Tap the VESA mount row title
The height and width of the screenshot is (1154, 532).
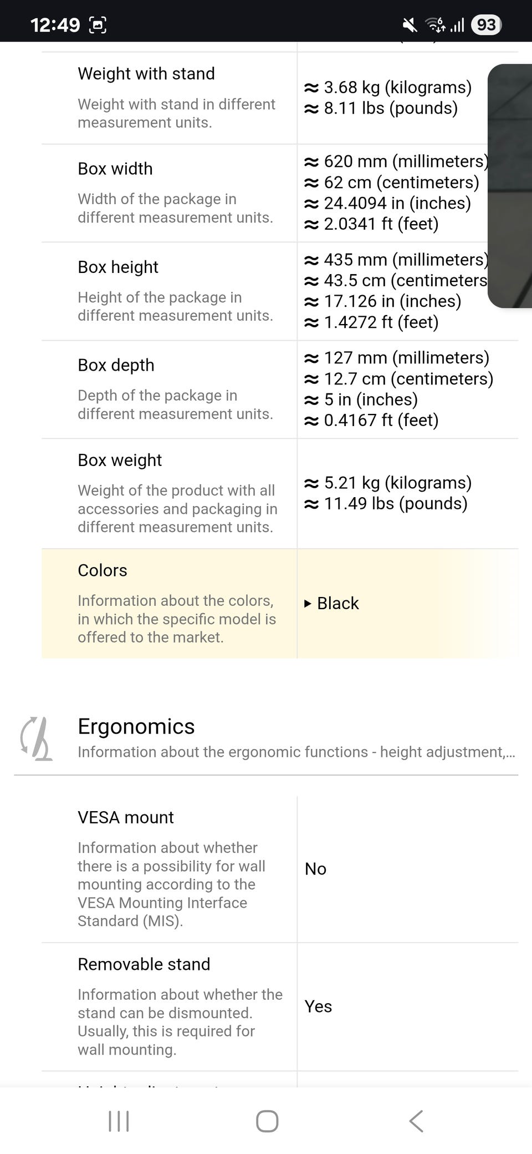[126, 817]
